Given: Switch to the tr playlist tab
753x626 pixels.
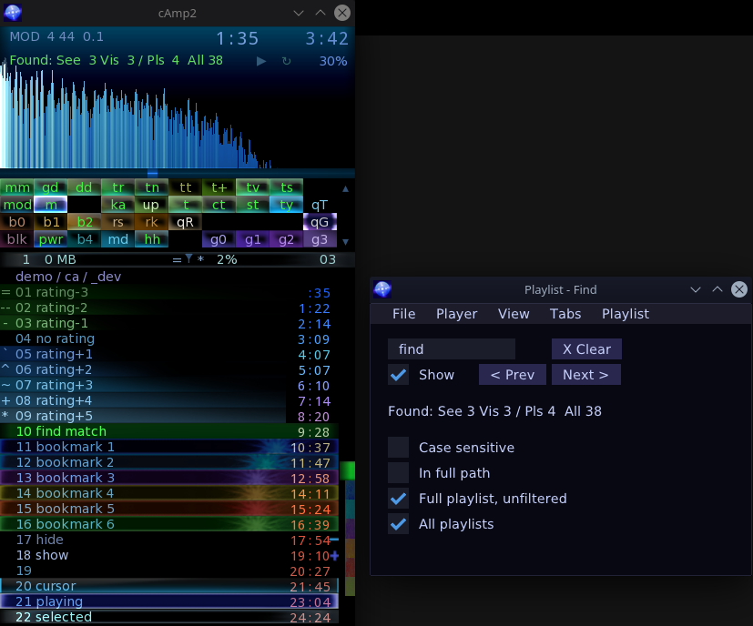Looking at the screenshot, I should coord(117,187).
